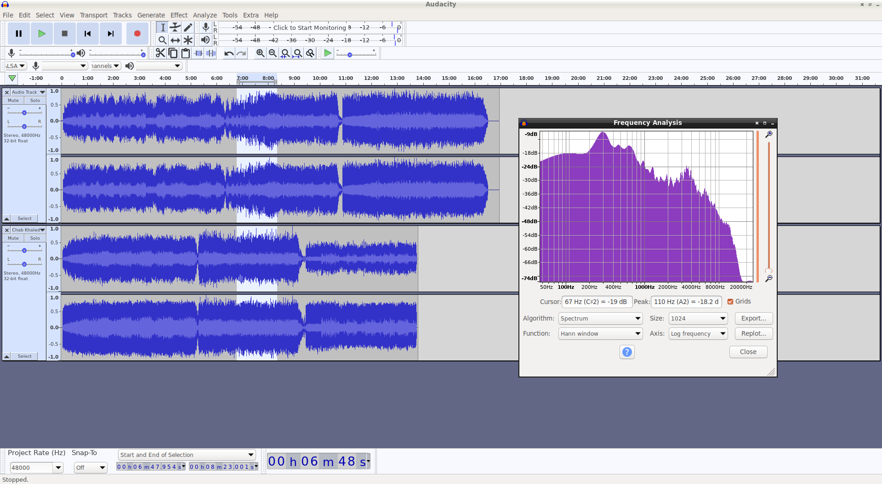The width and height of the screenshot is (882, 484).
Task: Open the Analyze menu
Action: click(205, 15)
